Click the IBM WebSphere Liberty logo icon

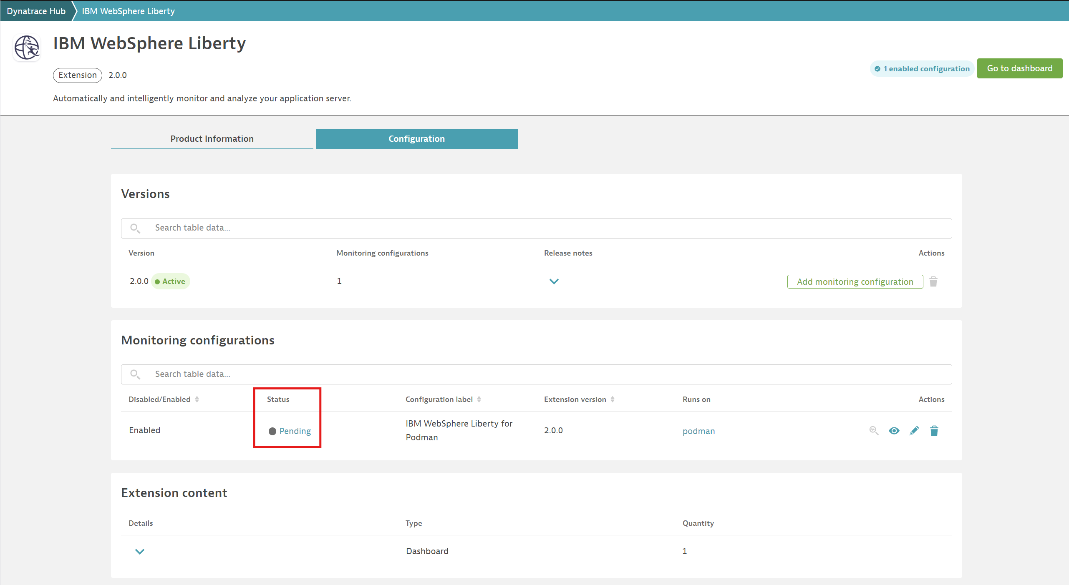pos(27,48)
